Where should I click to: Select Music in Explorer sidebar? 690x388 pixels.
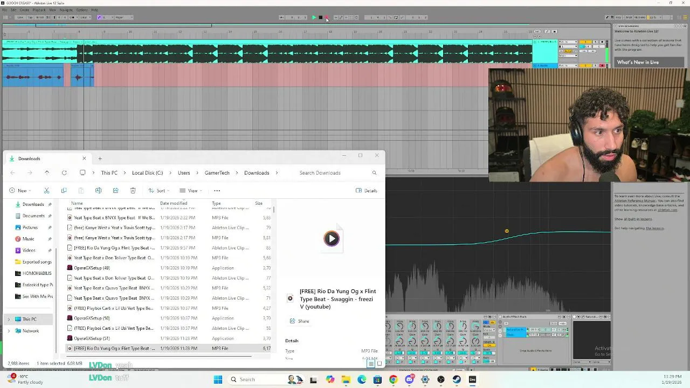tap(28, 239)
